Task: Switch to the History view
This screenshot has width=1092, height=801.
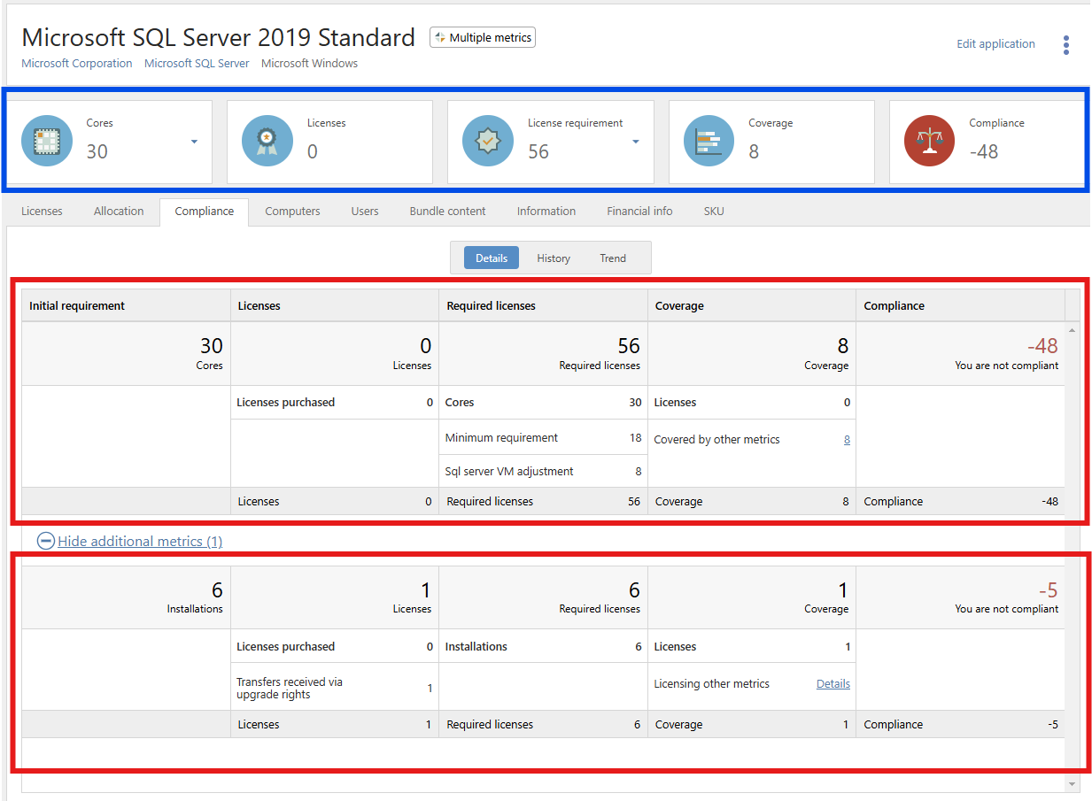Action: [554, 258]
